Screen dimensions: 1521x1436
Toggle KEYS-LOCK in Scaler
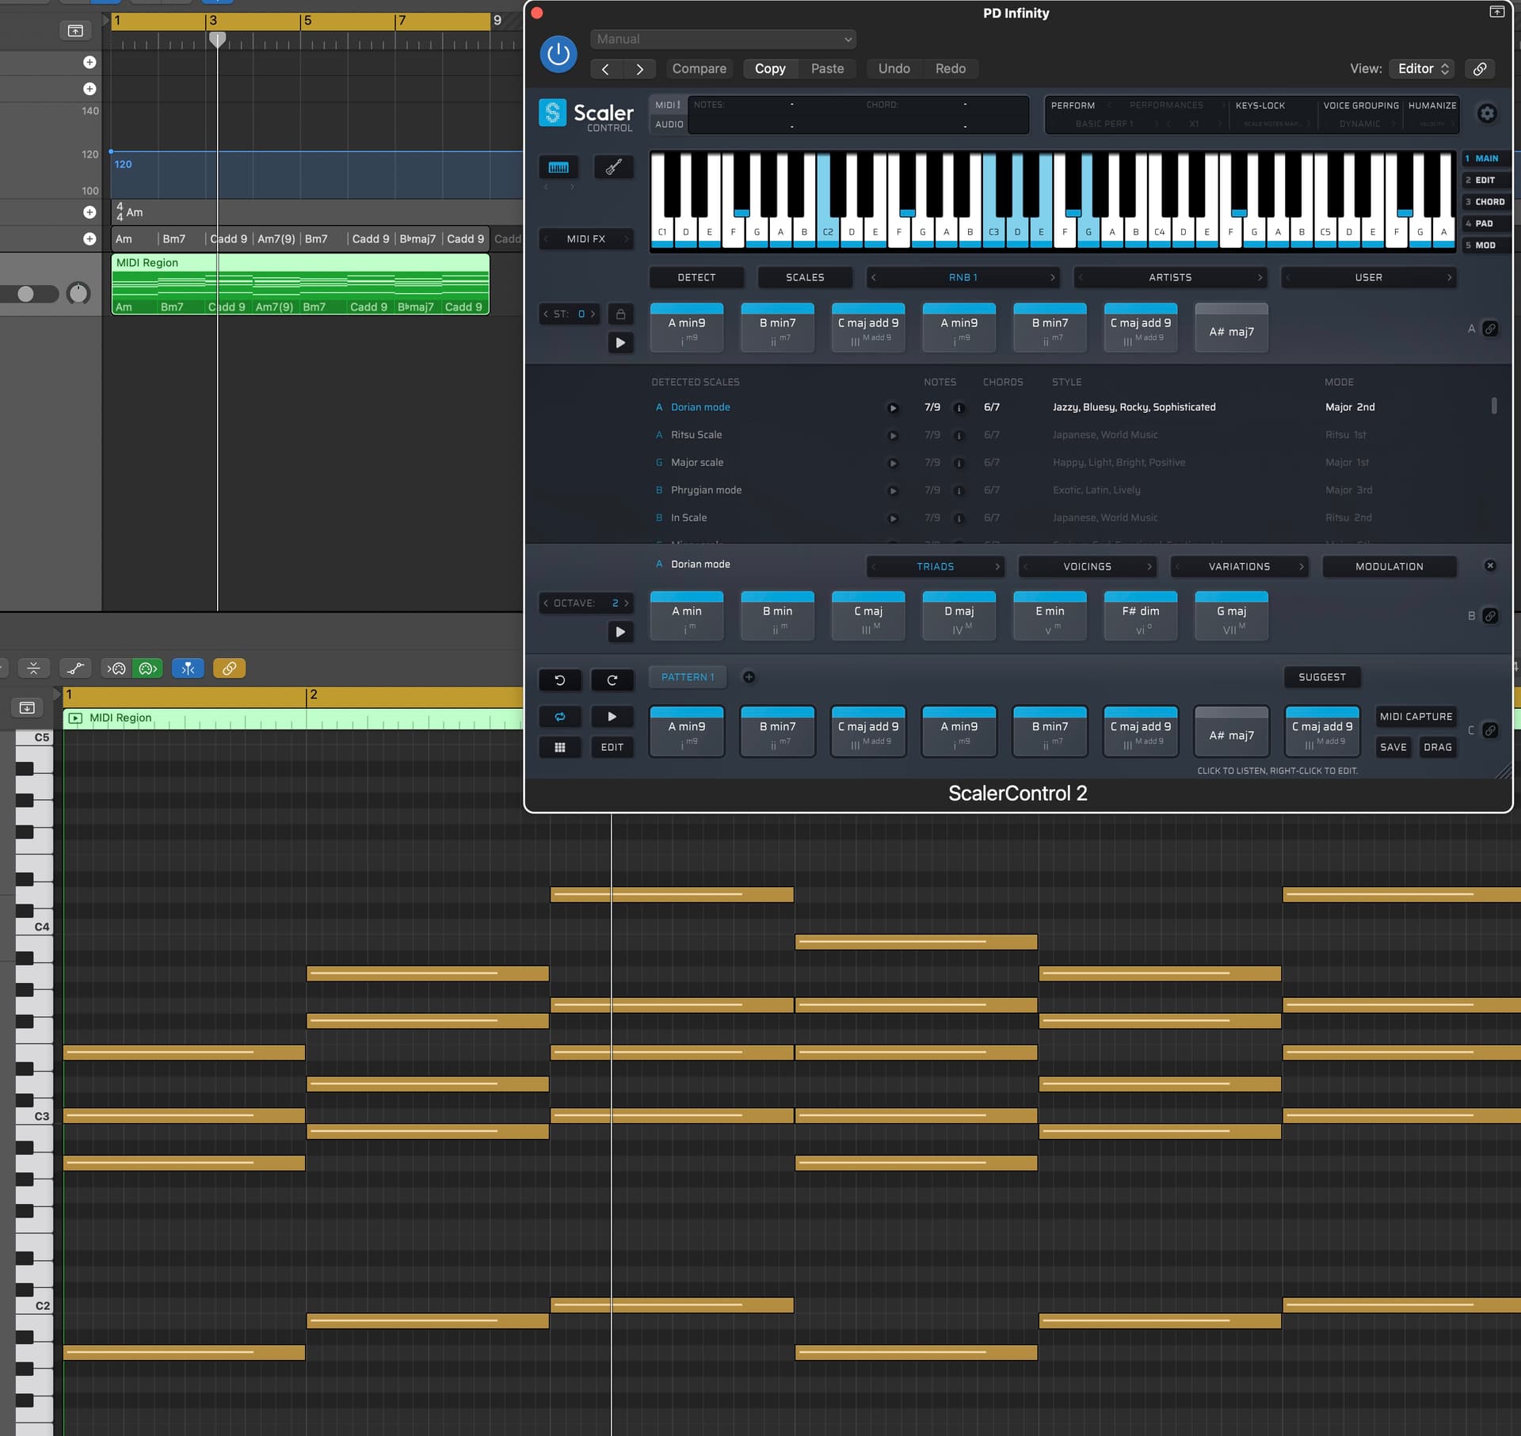(x=1260, y=105)
